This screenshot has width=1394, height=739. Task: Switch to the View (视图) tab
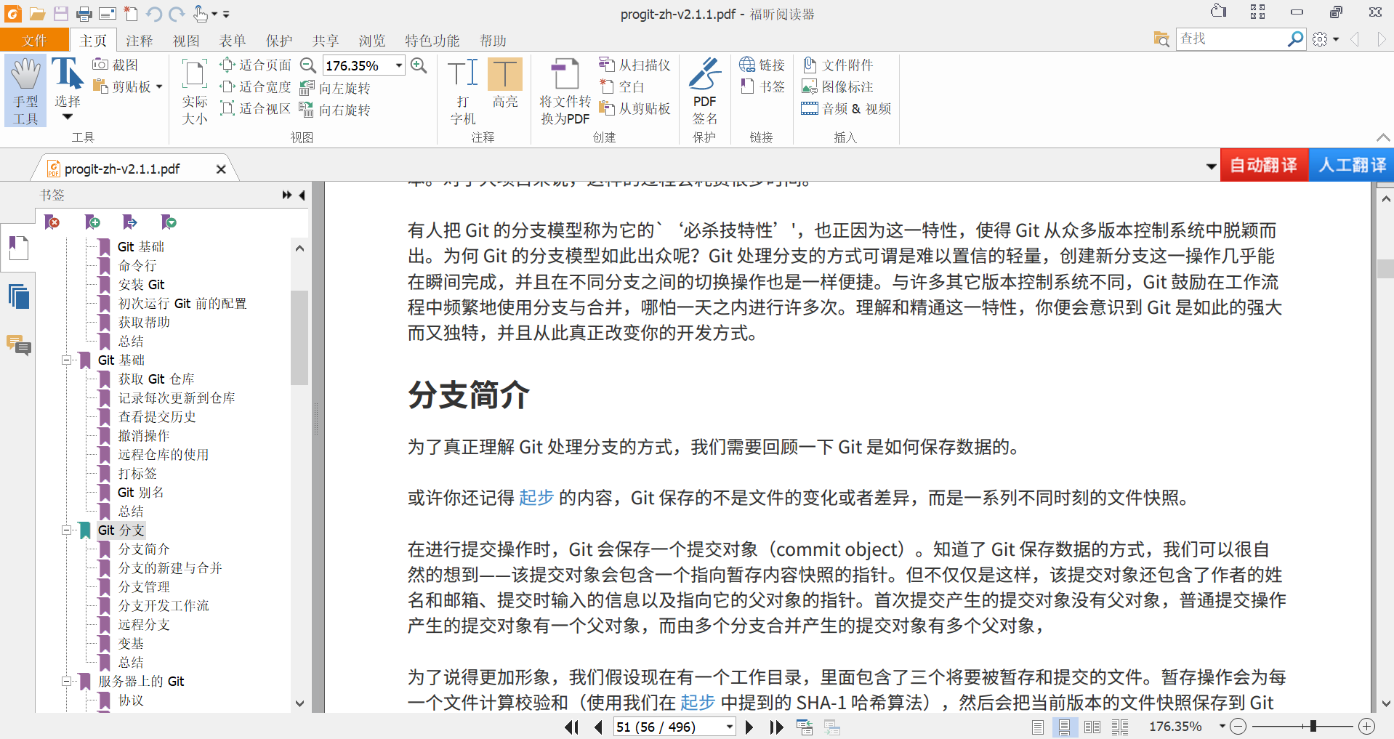186,41
